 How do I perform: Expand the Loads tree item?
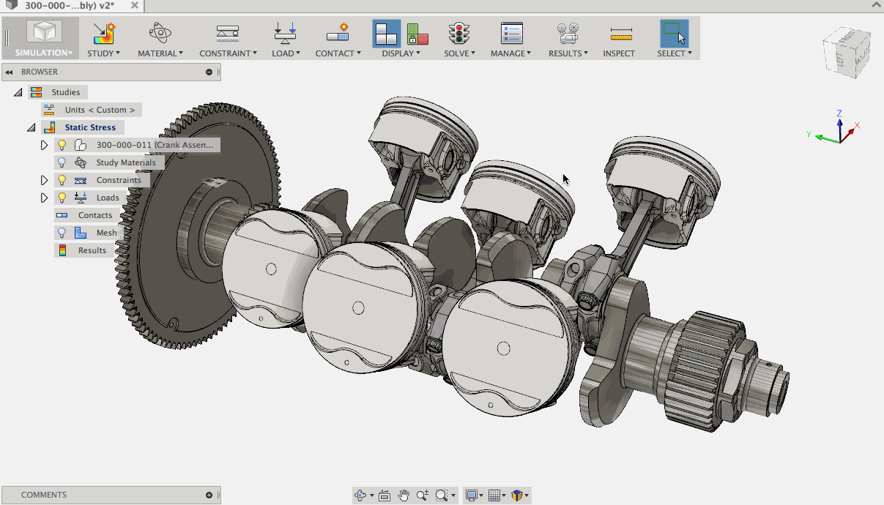point(44,197)
